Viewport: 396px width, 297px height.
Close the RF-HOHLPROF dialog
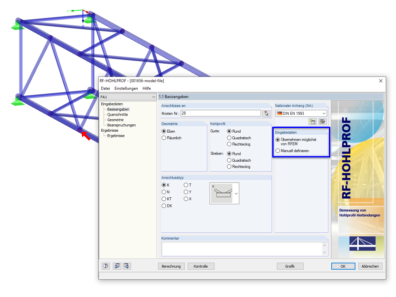[380, 81]
